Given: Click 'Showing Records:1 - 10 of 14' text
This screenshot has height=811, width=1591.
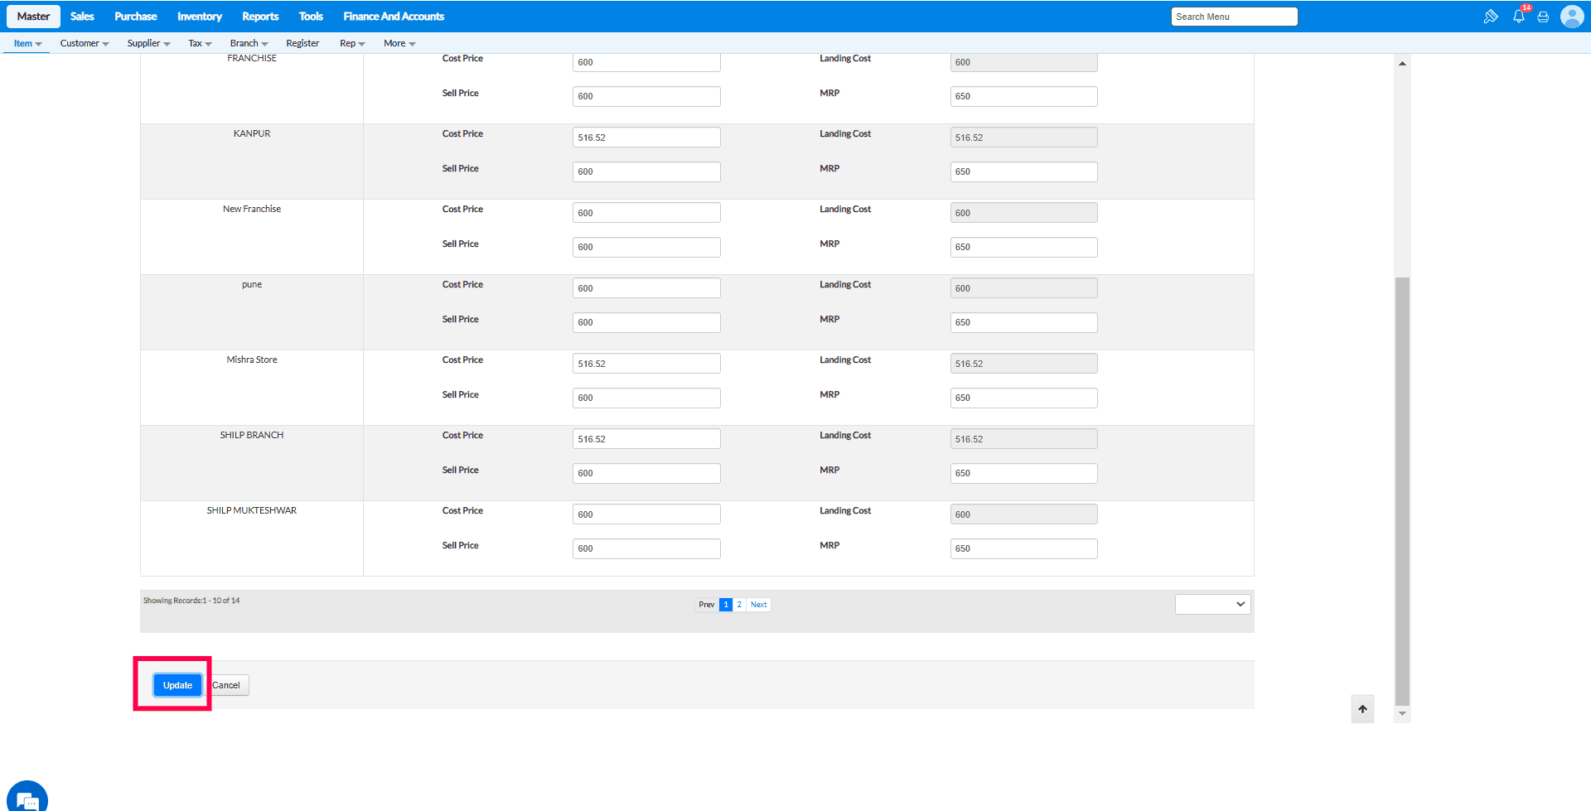Looking at the screenshot, I should (191, 601).
